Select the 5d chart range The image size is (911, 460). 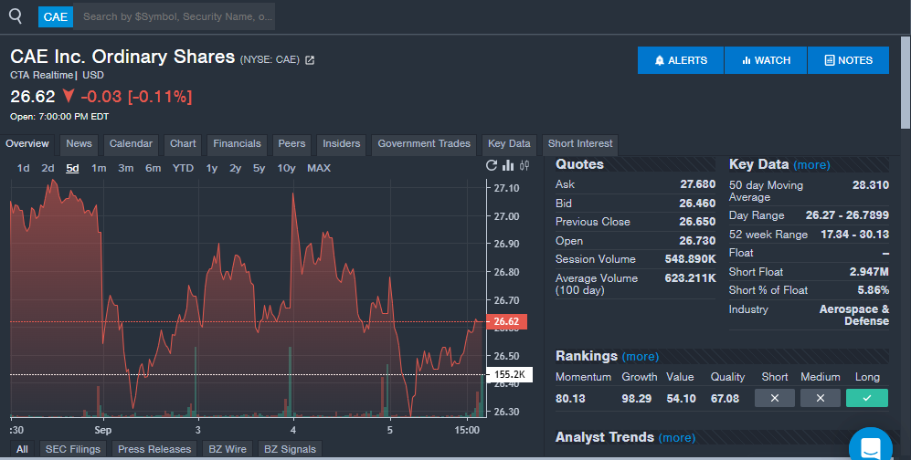coord(72,168)
